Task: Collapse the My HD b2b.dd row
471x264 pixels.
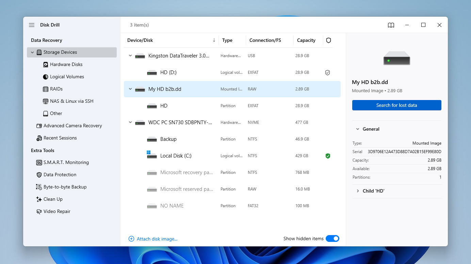Action: point(130,89)
